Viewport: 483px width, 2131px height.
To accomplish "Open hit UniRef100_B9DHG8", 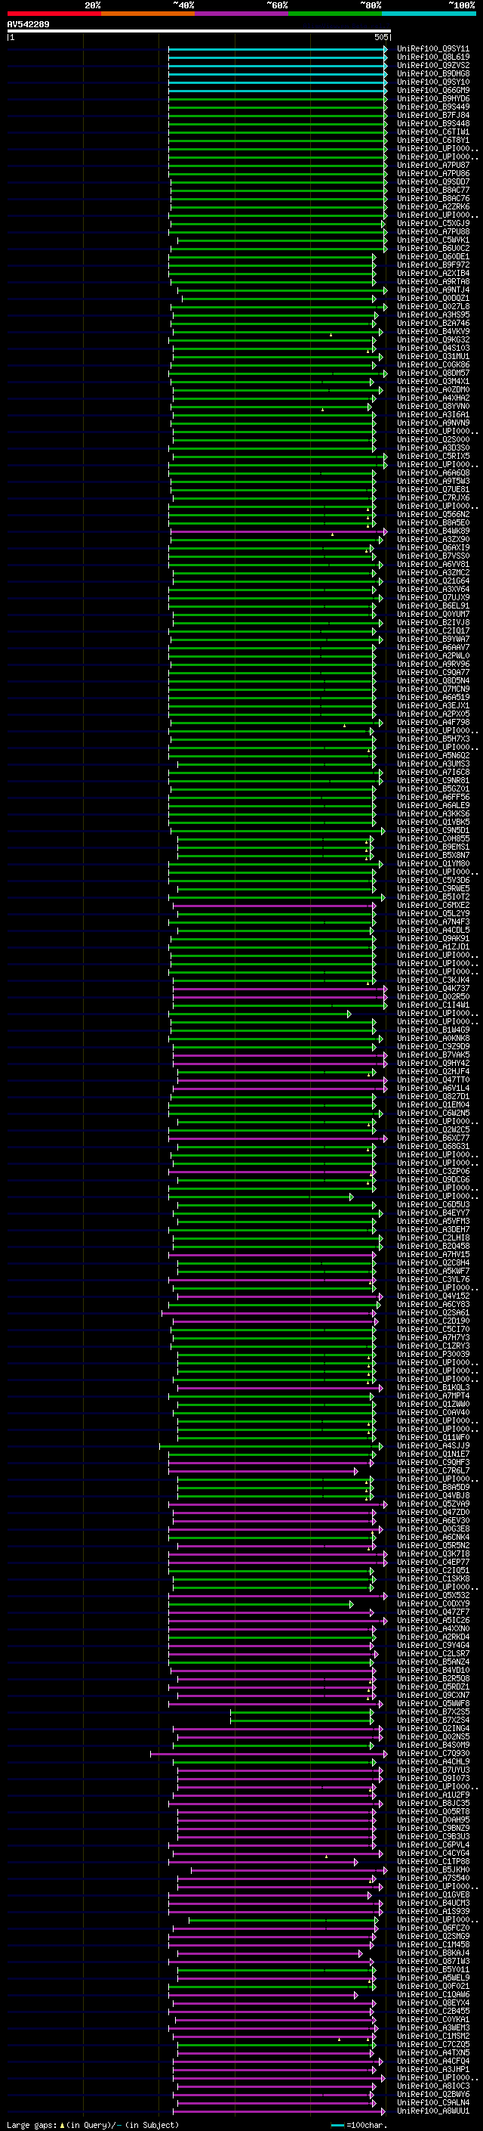I will point(432,73).
